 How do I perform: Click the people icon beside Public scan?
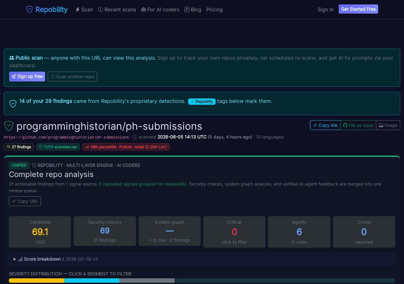click(x=12, y=58)
